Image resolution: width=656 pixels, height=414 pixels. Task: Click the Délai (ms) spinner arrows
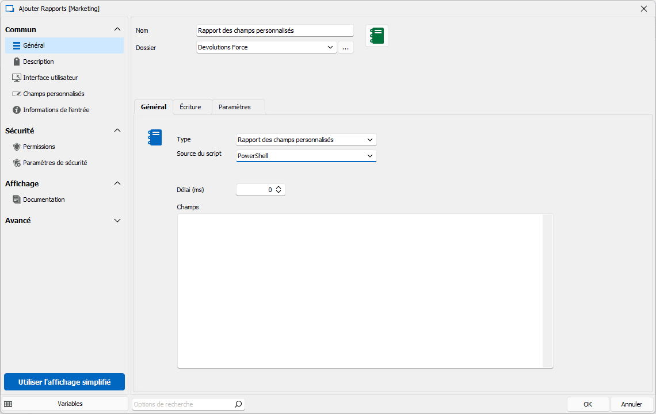click(279, 190)
